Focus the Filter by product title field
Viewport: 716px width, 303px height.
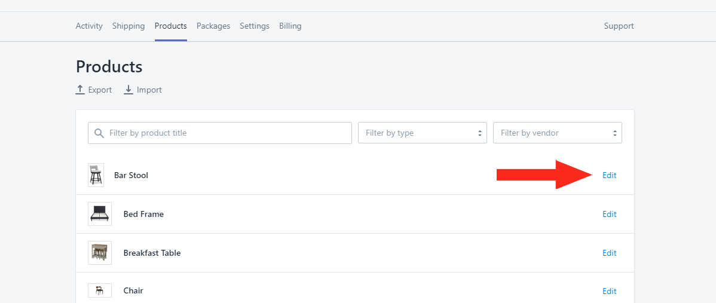pos(219,133)
